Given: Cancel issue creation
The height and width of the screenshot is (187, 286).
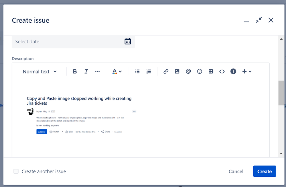Looking at the screenshot, I should 236,171.
